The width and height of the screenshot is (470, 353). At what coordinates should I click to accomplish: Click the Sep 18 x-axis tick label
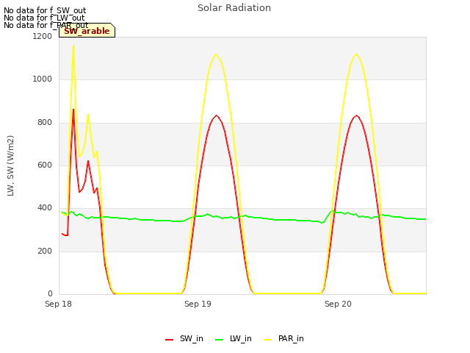[59, 304]
